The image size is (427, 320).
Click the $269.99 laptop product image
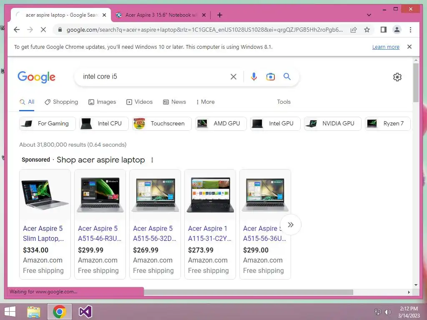(x=155, y=195)
